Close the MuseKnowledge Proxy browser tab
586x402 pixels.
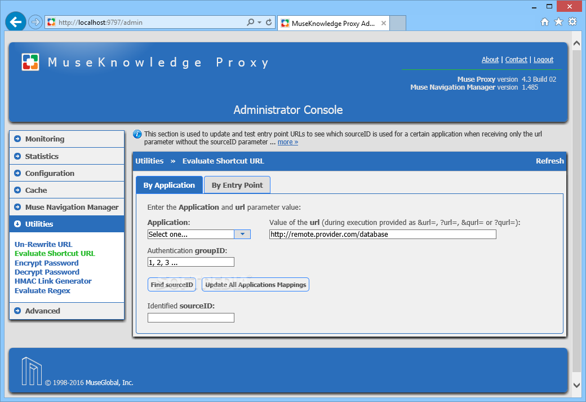click(384, 23)
